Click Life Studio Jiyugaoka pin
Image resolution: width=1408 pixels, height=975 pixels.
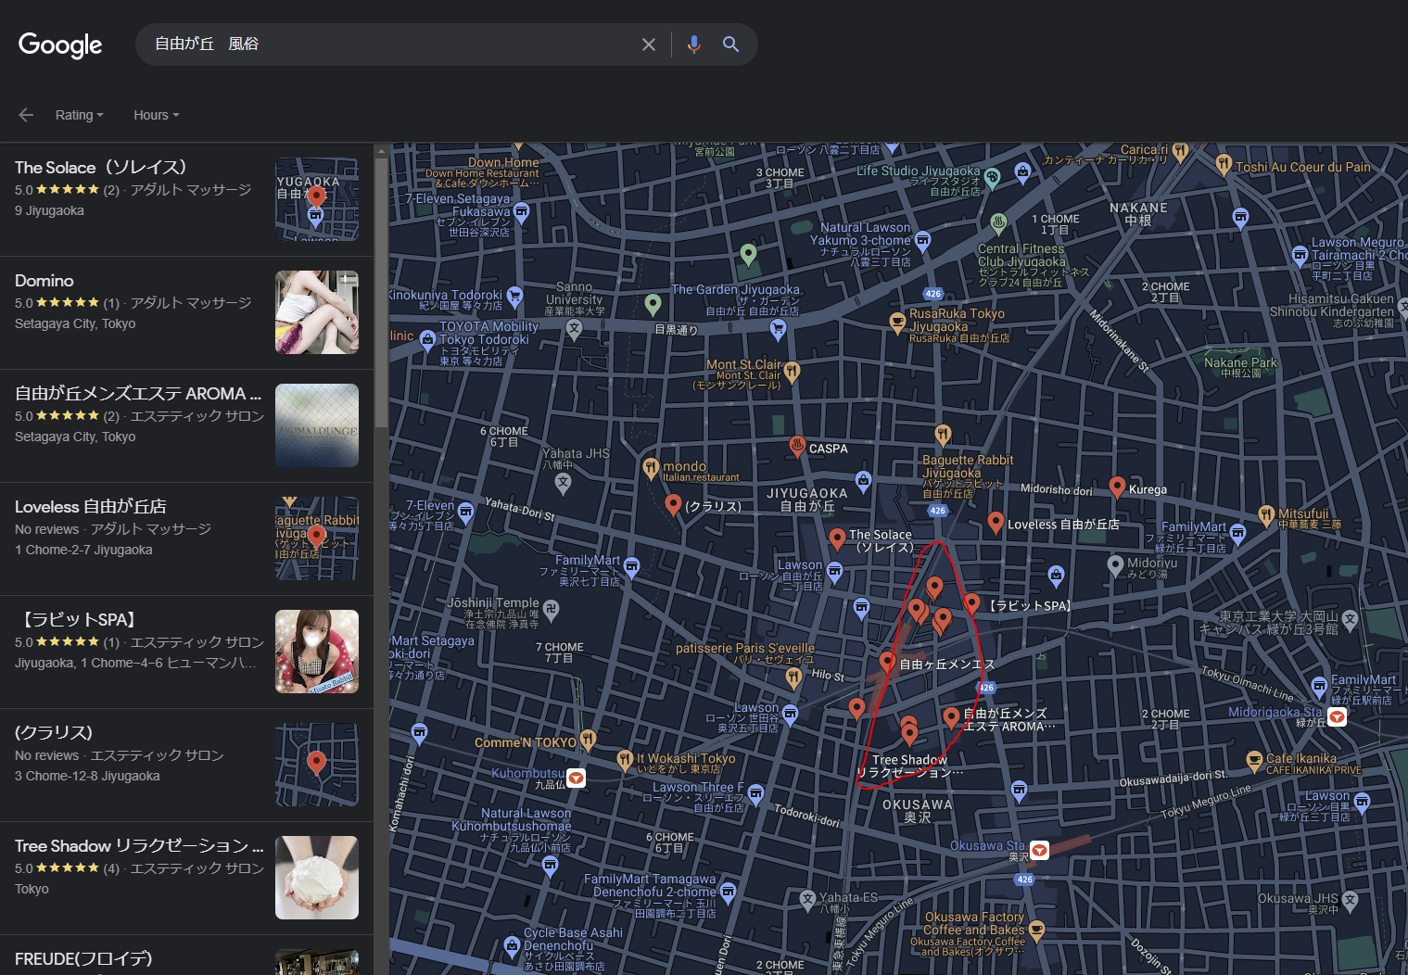point(993,177)
